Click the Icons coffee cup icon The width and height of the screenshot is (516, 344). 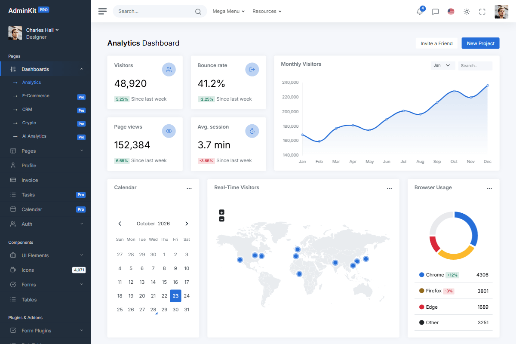[x=13, y=270]
